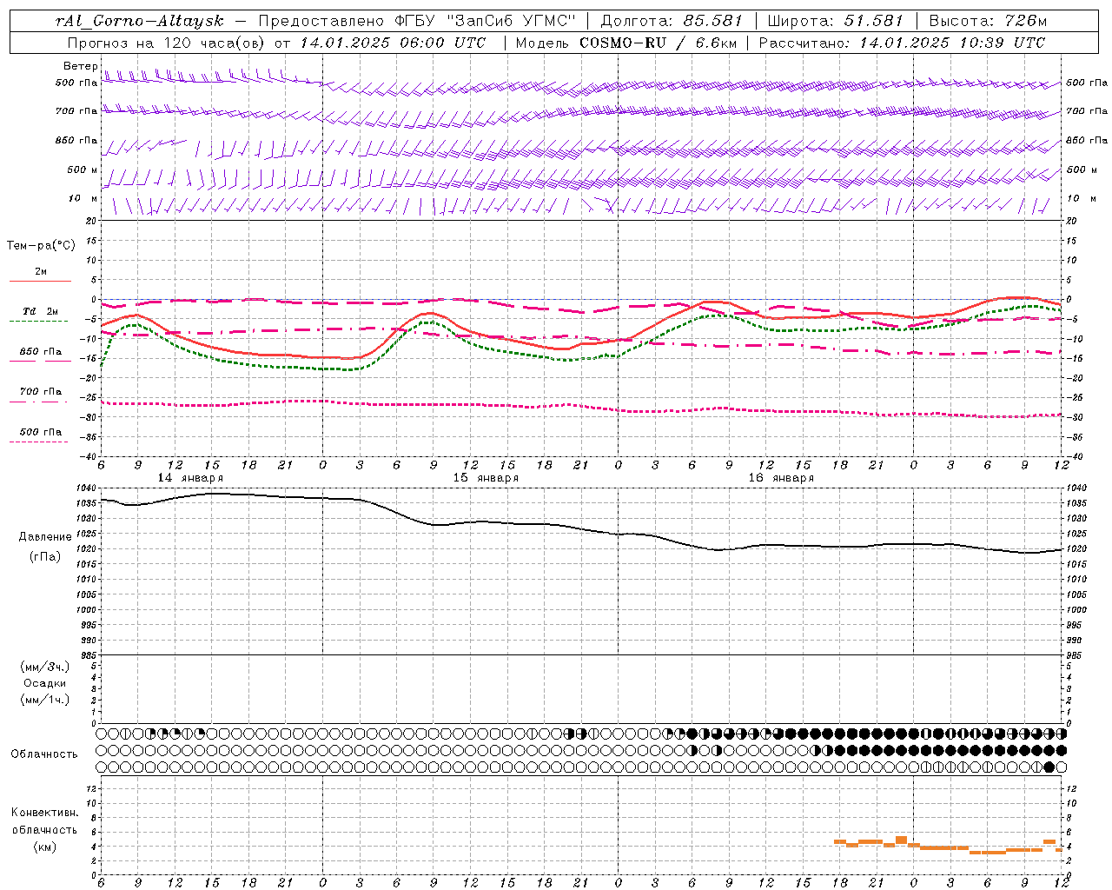1112x890 pixels.
Task: Click the 700 гПа temperature legend entry
Action: [x=41, y=392]
